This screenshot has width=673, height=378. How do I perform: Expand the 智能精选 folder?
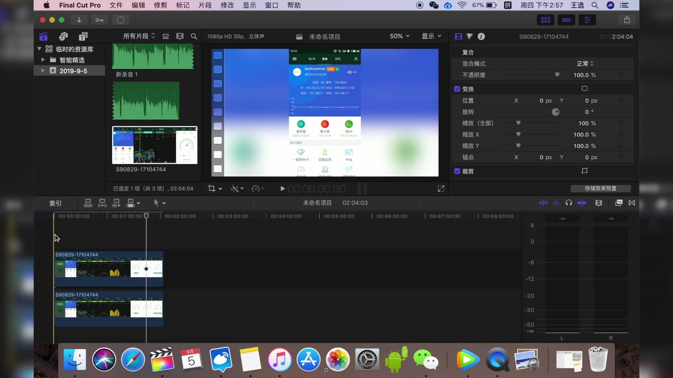tap(43, 60)
